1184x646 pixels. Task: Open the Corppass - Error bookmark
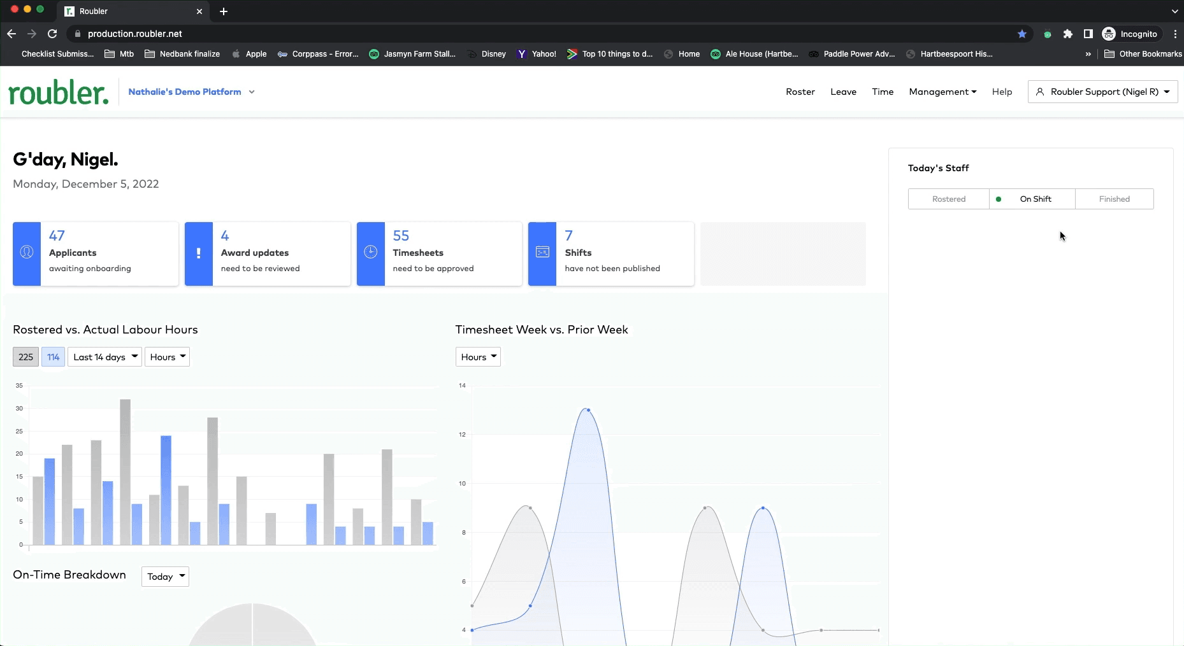click(x=318, y=54)
